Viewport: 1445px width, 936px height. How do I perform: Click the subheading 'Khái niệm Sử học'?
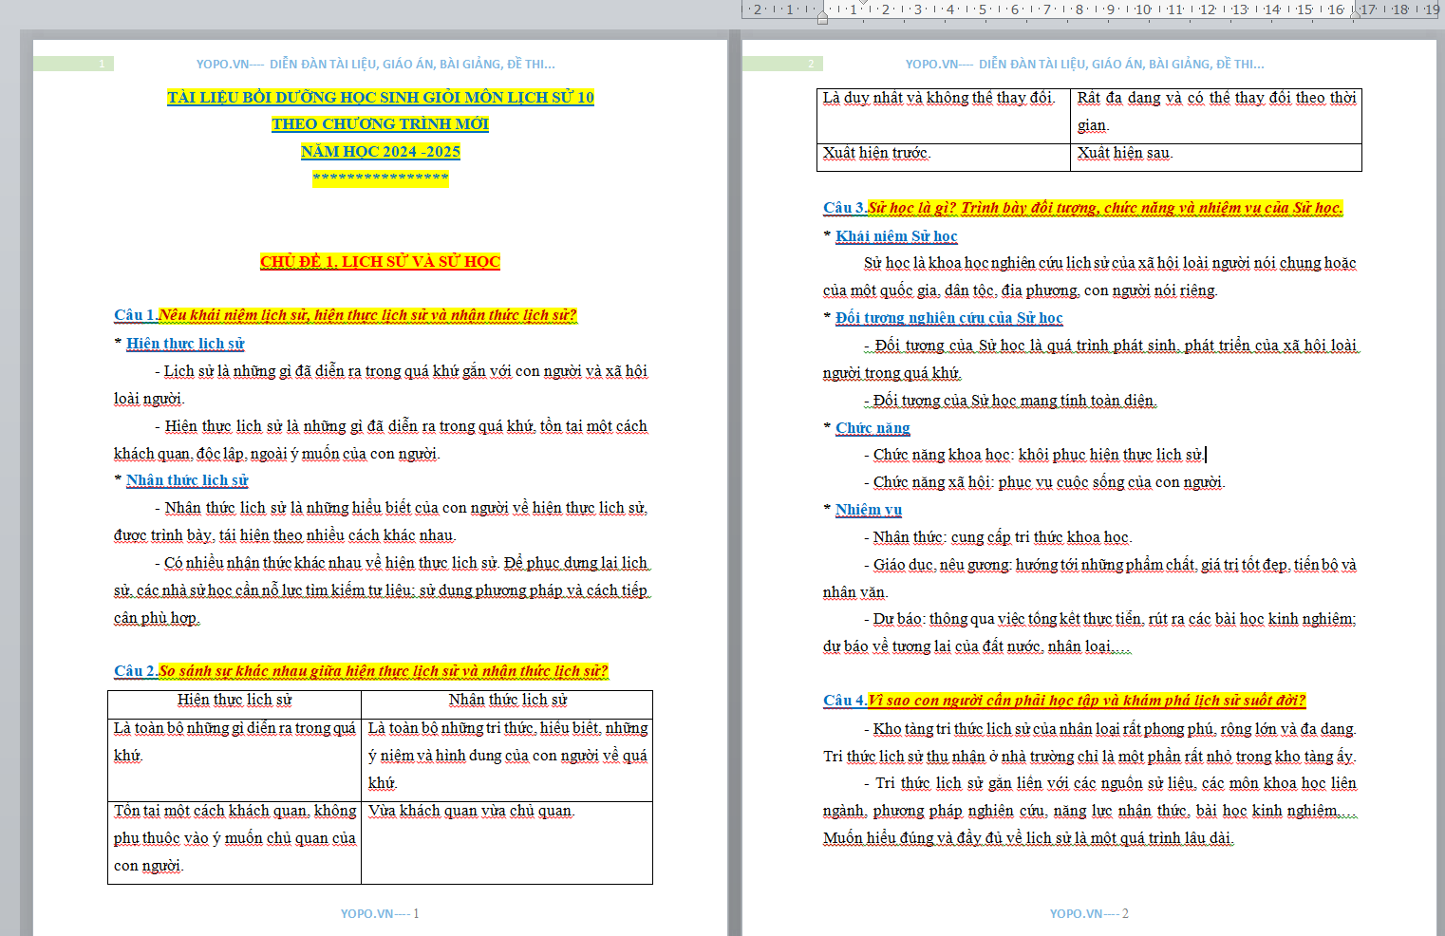(896, 236)
